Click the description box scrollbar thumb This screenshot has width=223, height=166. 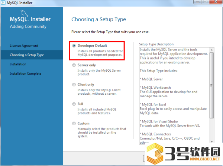pos(211,85)
